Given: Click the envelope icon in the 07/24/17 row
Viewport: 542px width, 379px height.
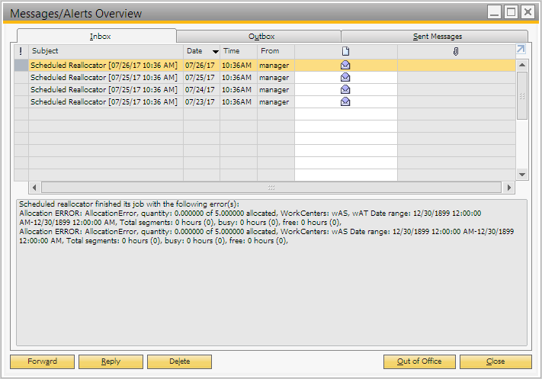Looking at the screenshot, I should (x=345, y=90).
